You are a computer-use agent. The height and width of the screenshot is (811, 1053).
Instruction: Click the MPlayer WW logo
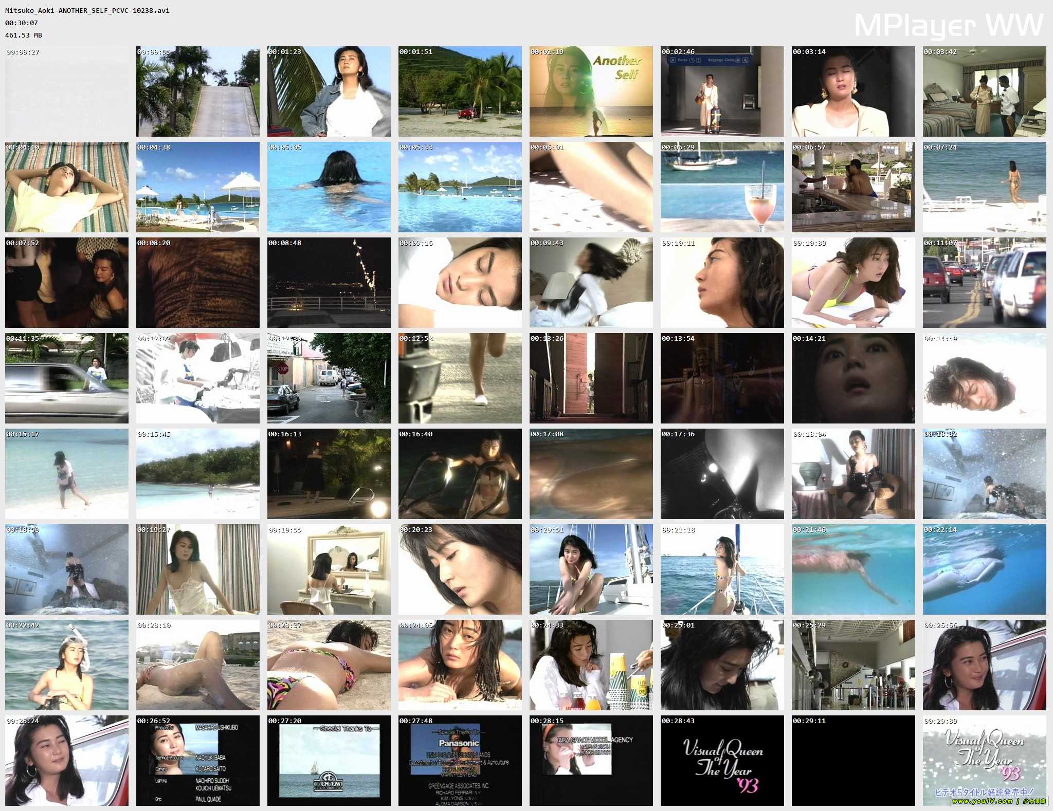pyautogui.click(x=949, y=26)
